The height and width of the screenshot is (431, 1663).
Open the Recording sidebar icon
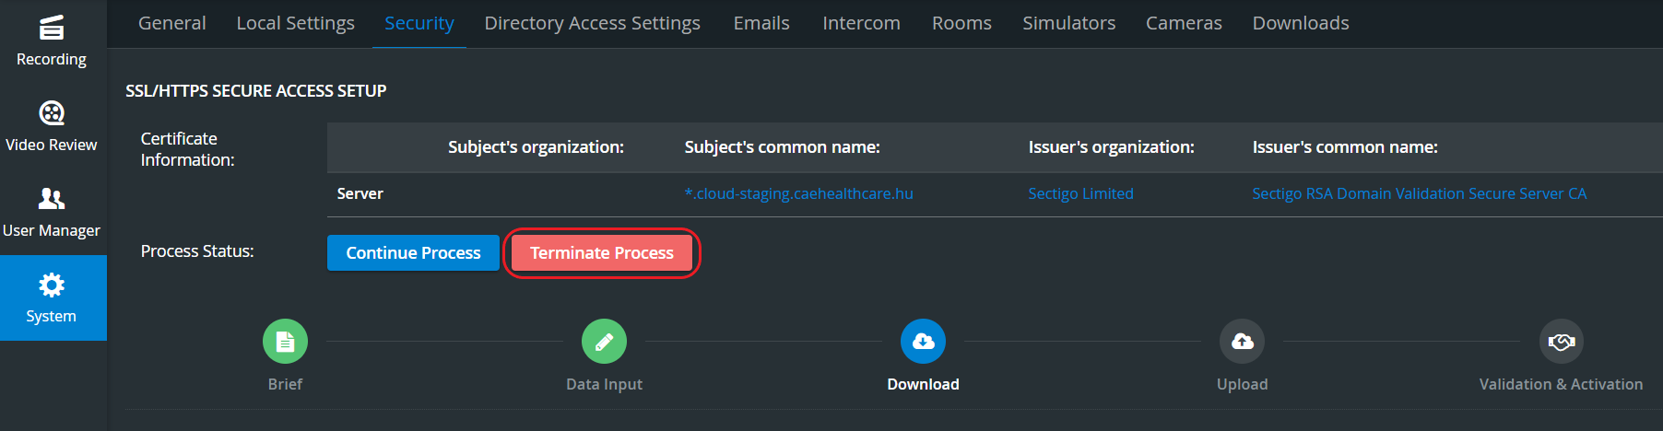(x=52, y=28)
